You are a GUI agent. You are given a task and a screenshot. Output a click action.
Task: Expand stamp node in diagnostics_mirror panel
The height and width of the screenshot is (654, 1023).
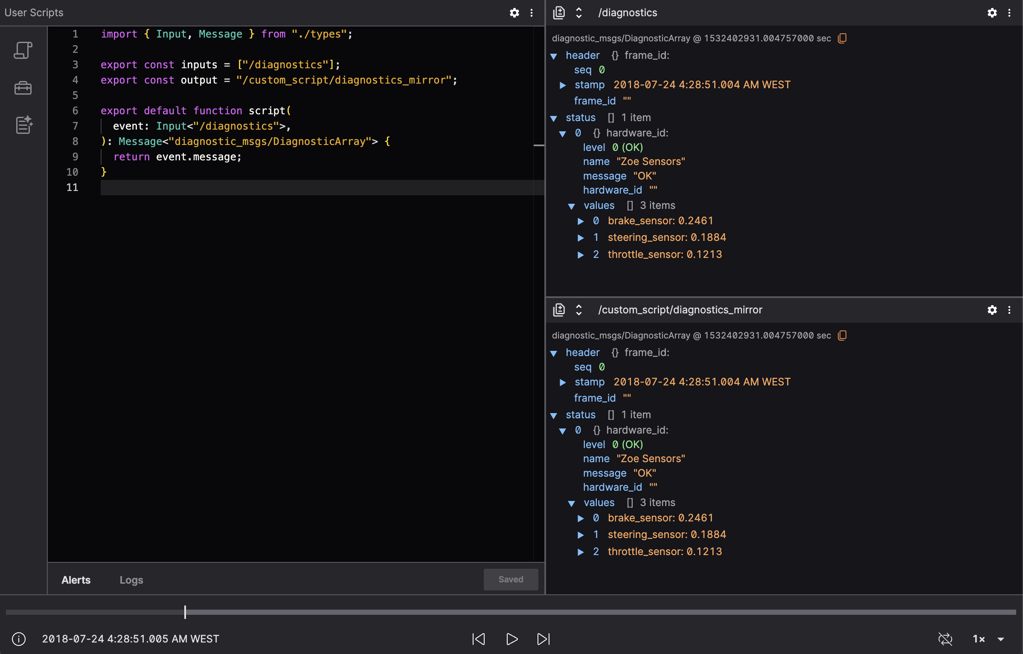[563, 382]
